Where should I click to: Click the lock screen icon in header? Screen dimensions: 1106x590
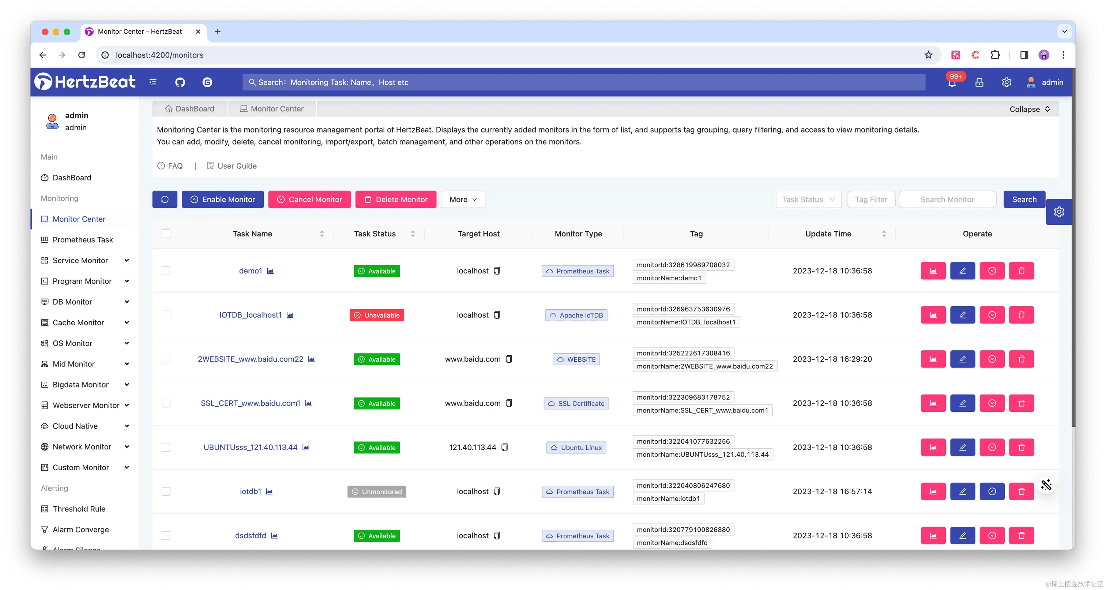[979, 82]
